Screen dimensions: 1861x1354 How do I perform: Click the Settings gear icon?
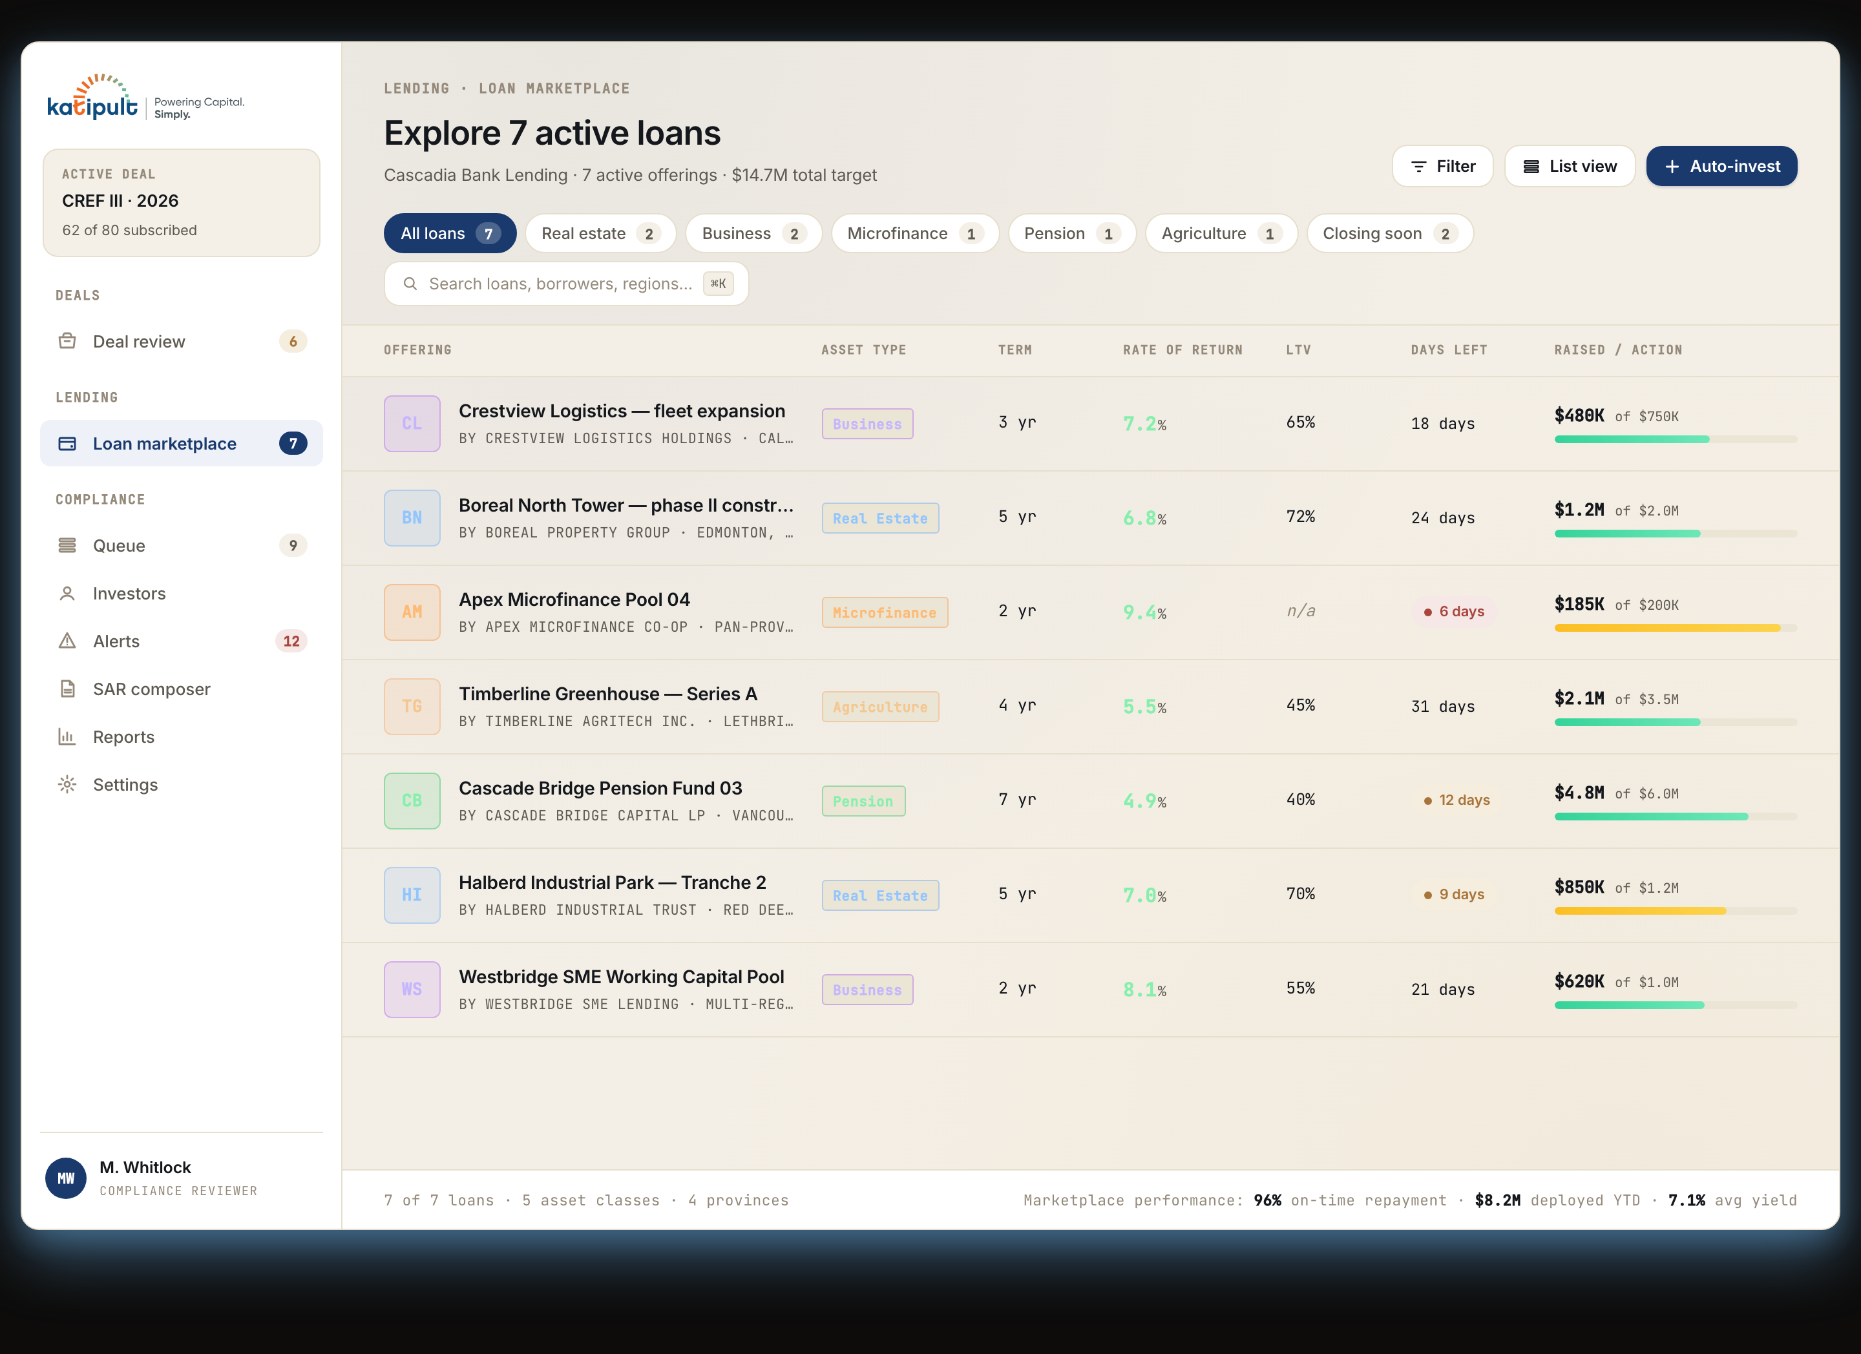[x=67, y=785]
